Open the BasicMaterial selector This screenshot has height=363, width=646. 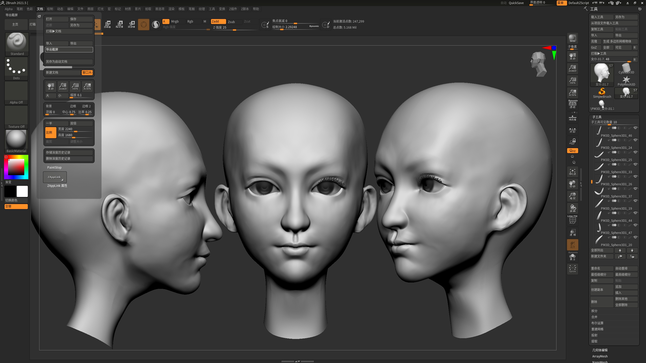[16, 141]
